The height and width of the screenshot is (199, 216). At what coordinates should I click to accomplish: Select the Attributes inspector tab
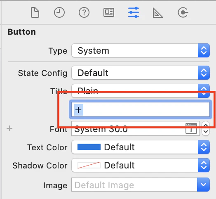click(x=134, y=12)
